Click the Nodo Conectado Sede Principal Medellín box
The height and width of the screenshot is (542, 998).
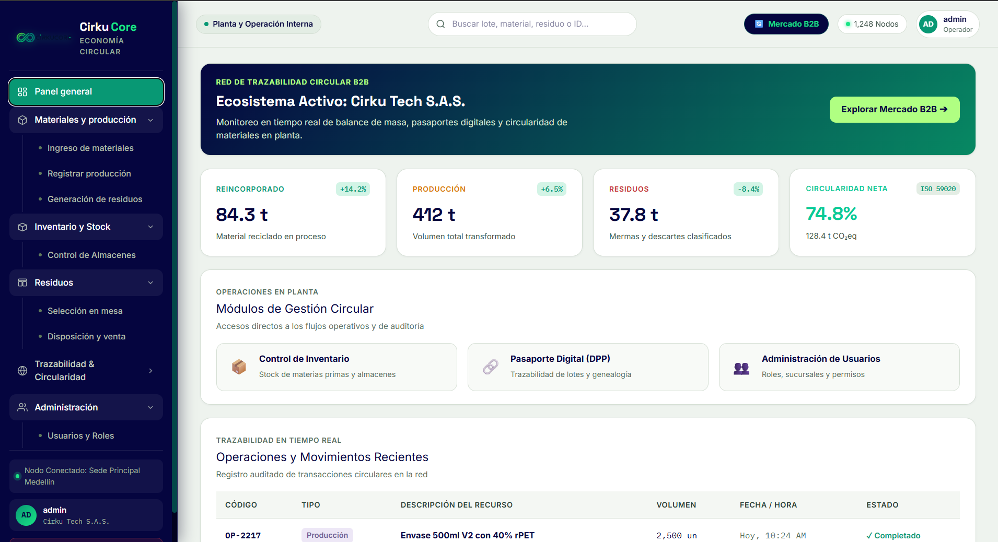(86, 476)
